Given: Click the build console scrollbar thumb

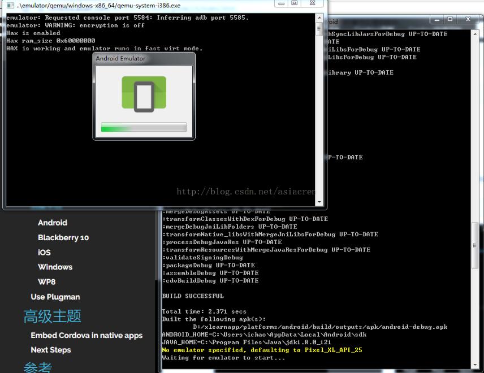Looking at the screenshot, I should (475, 246).
